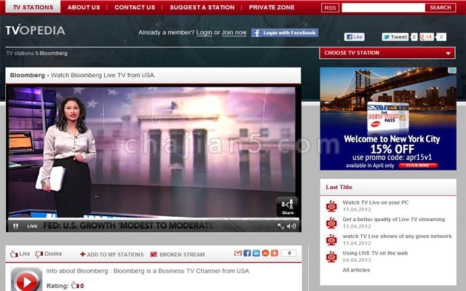The width and height of the screenshot is (466, 291).
Task: Pause the Bloomberg live video
Action: [x=15, y=226]
